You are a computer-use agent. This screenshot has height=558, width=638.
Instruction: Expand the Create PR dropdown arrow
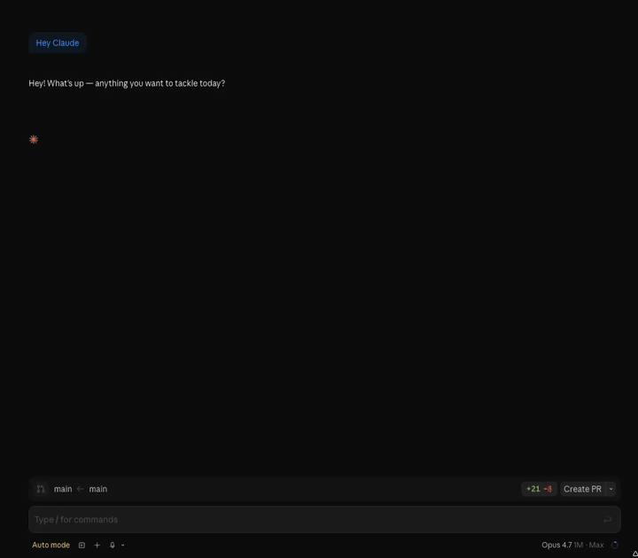click(611, 489)
